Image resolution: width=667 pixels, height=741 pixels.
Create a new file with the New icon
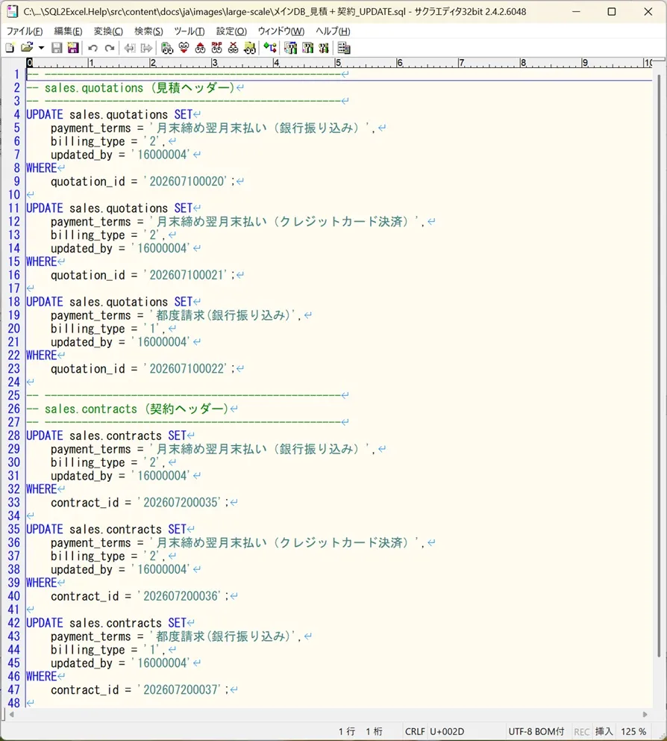tap(10, 48)
